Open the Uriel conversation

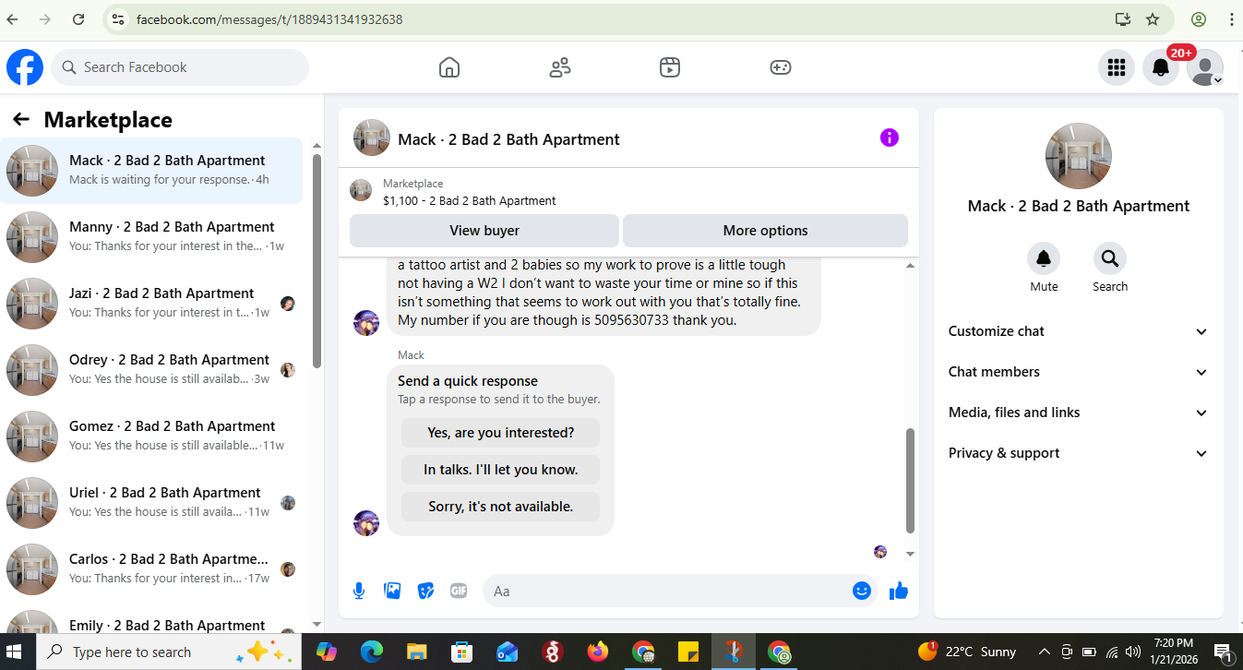(151, 502)
